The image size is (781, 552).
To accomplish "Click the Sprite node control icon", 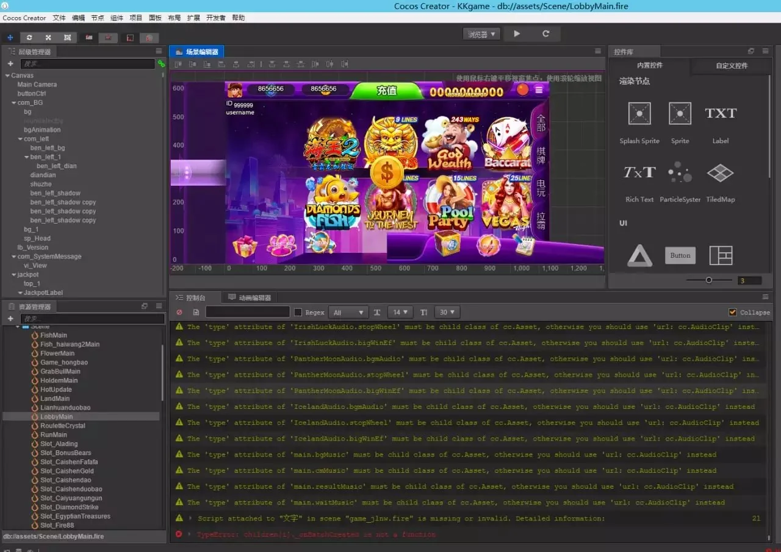I will [x=680, y=114].
